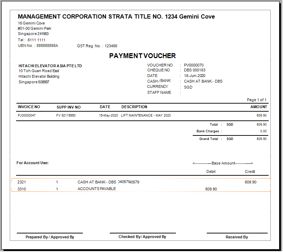Click the Credit column header
Screen dimensions: 283x252
tap(250, 171)
